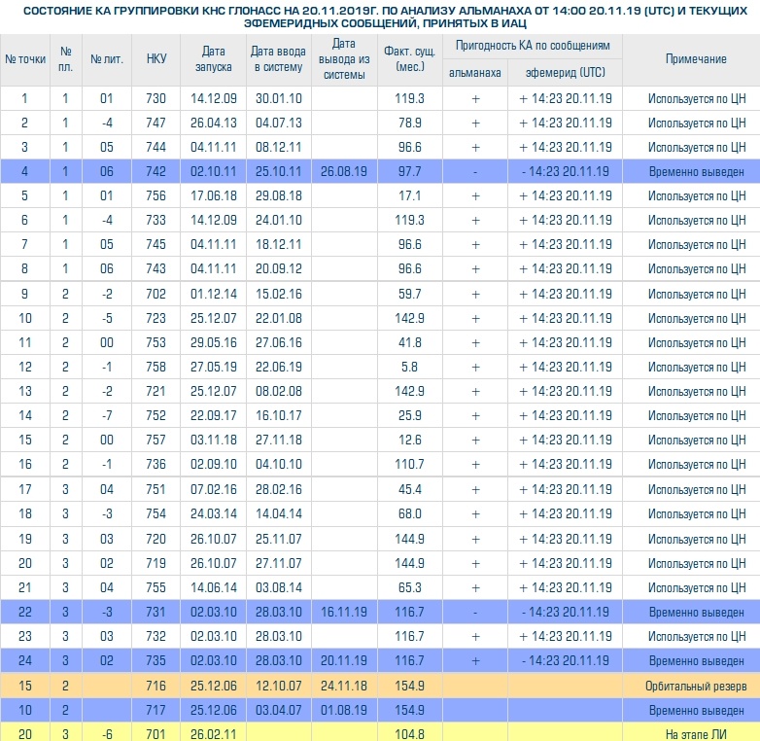Select НКУ value 701
Viewport: 760px width, 741px height.
click(x=156, y=734)
